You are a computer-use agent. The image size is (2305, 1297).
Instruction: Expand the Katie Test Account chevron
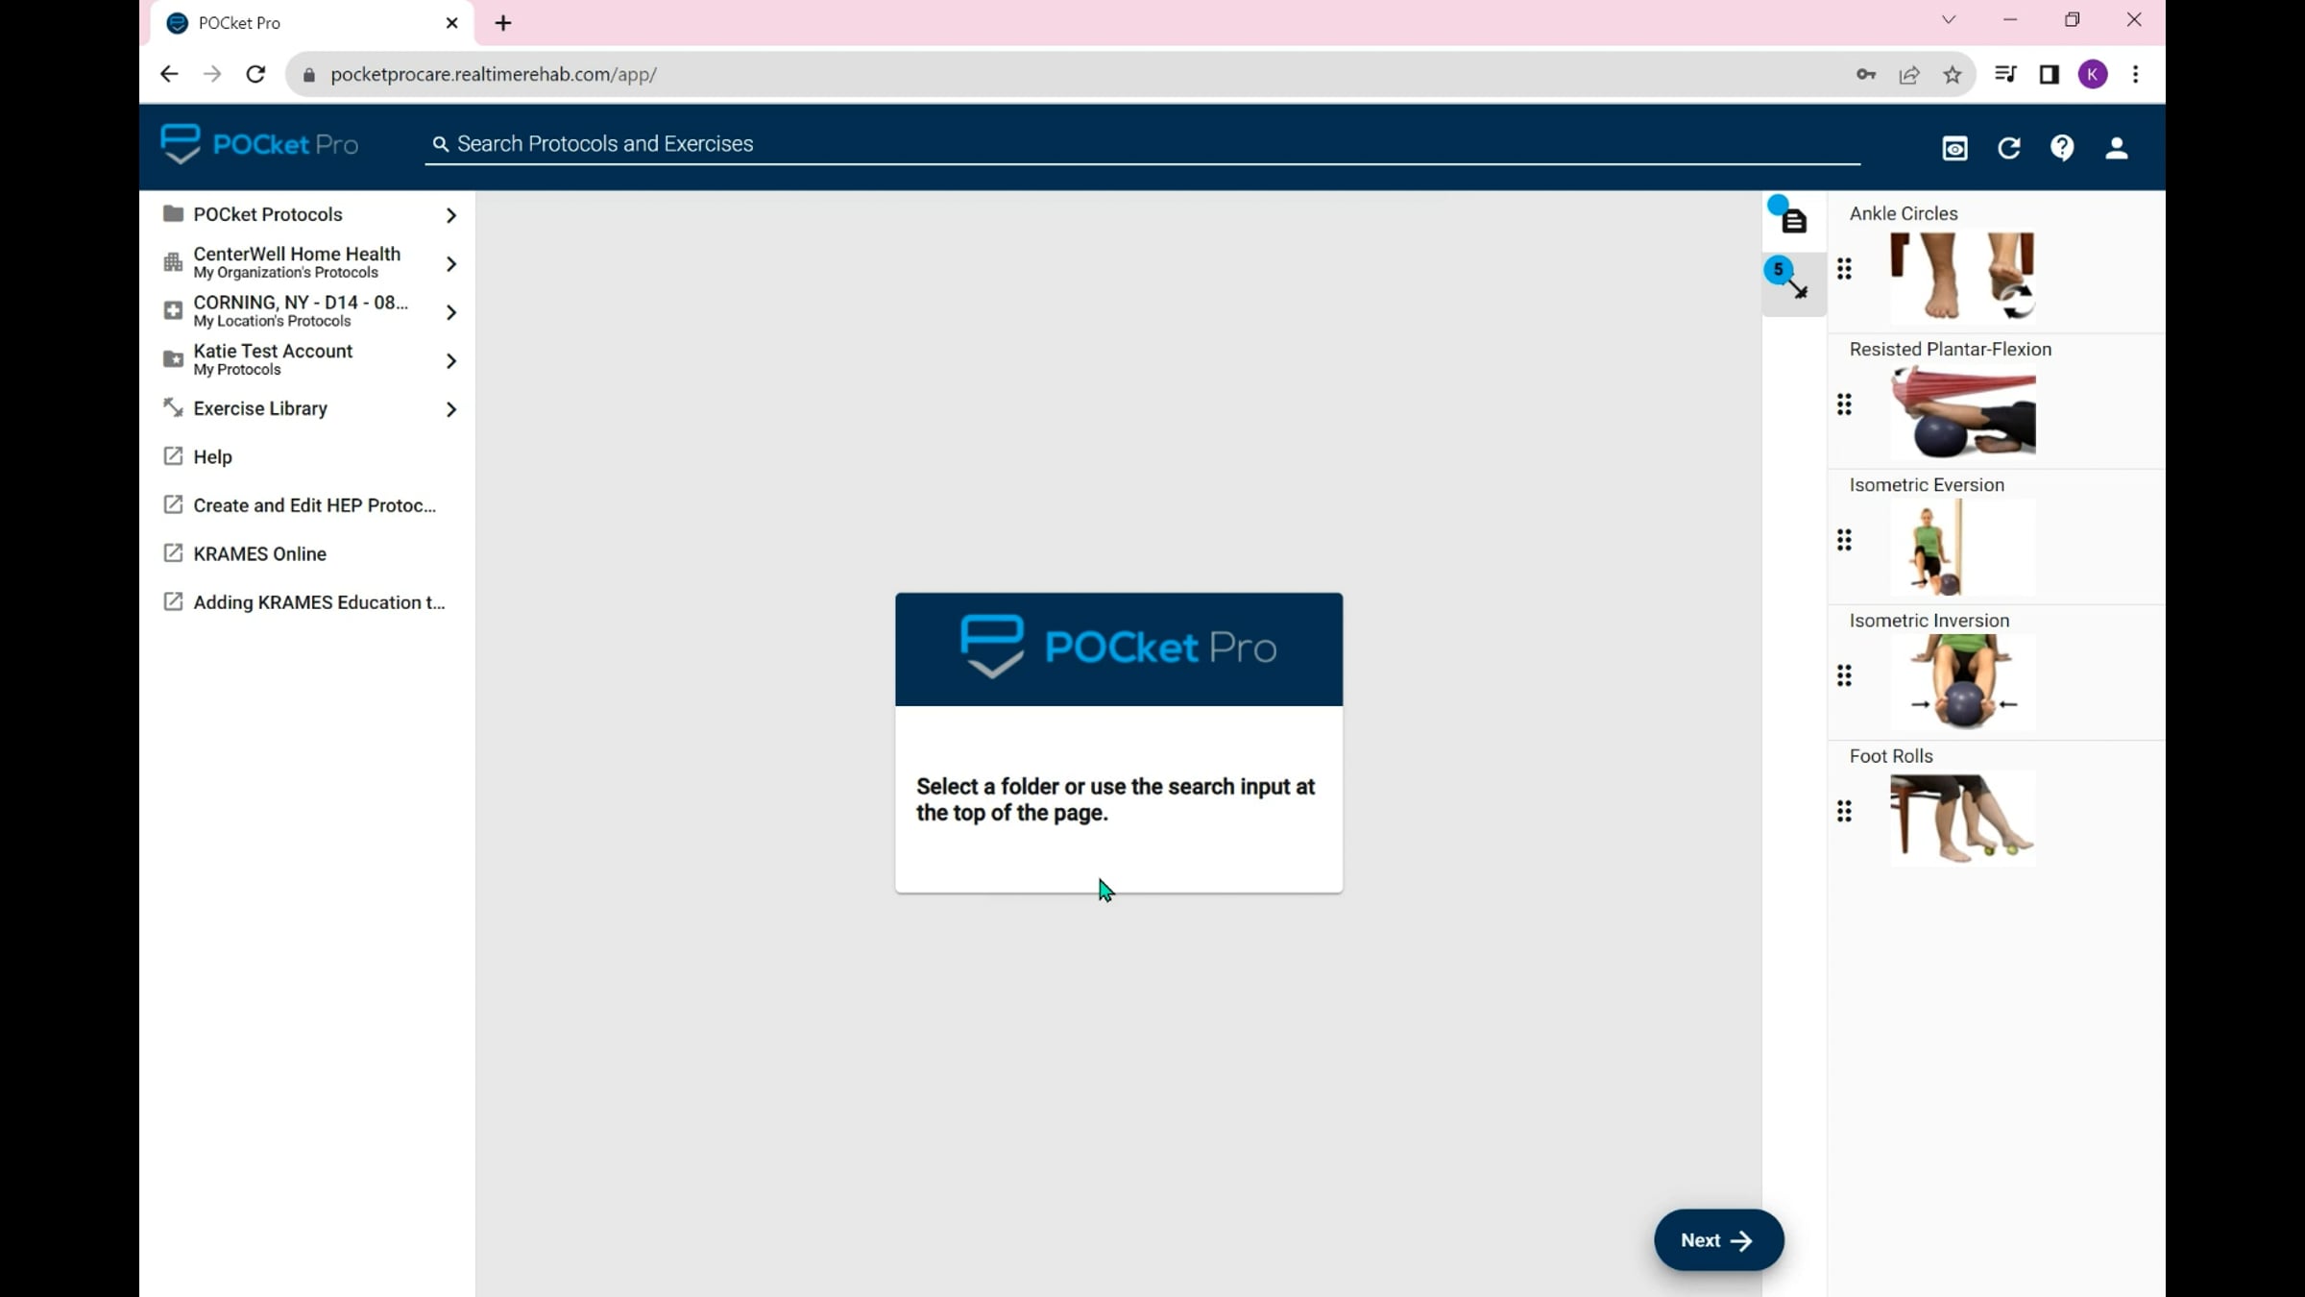(450, 360)
